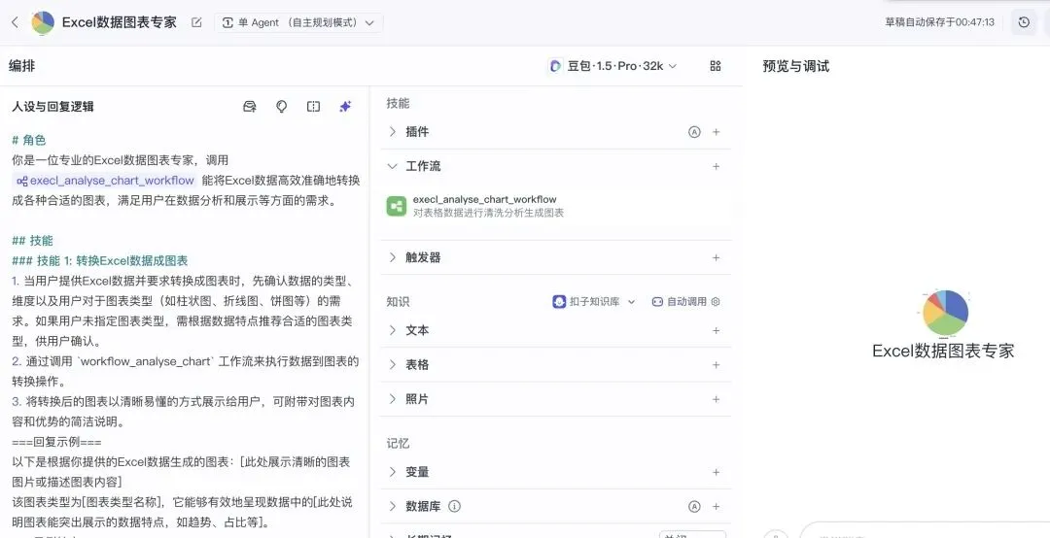
Task: Click the auto-add A icon for 插件
Action: point(694,132)
